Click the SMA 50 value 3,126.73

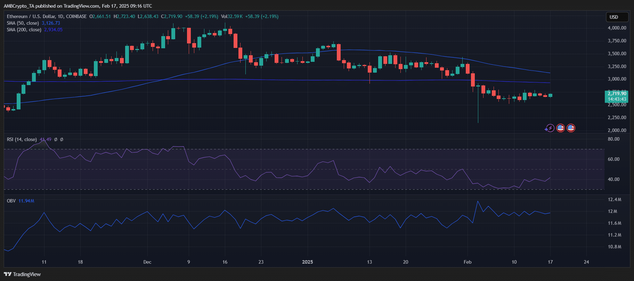(x=51, y=23)
